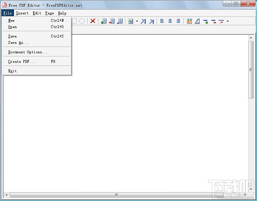Click the pencil color fill icon

197,21
